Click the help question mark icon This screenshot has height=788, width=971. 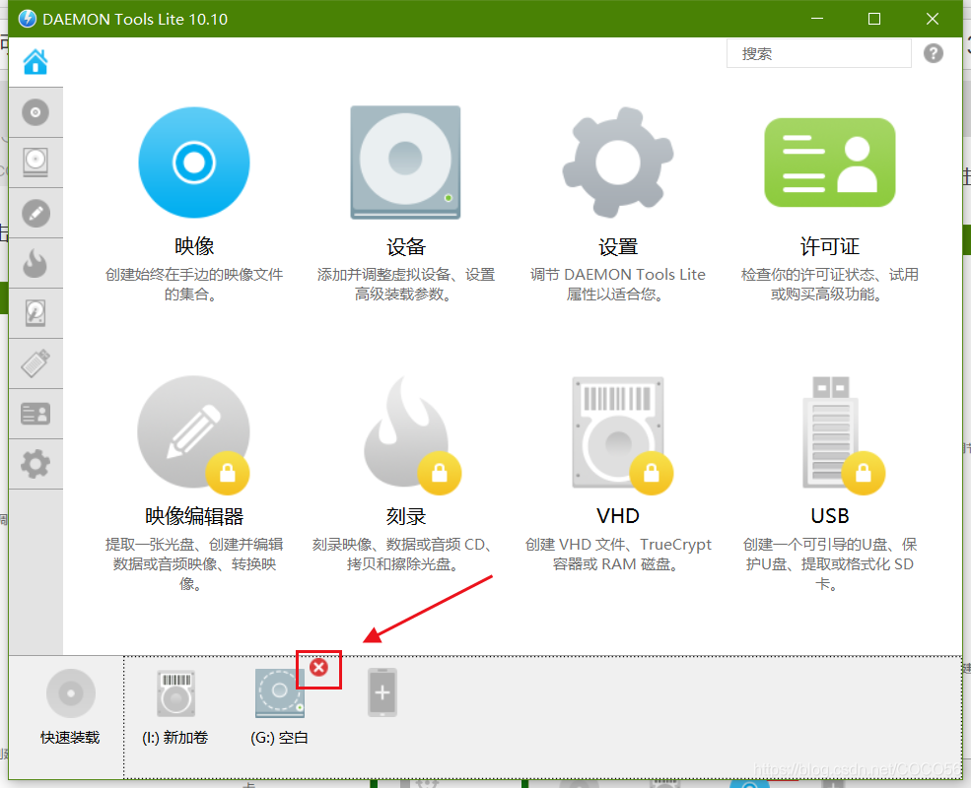(x=934, y=53)
